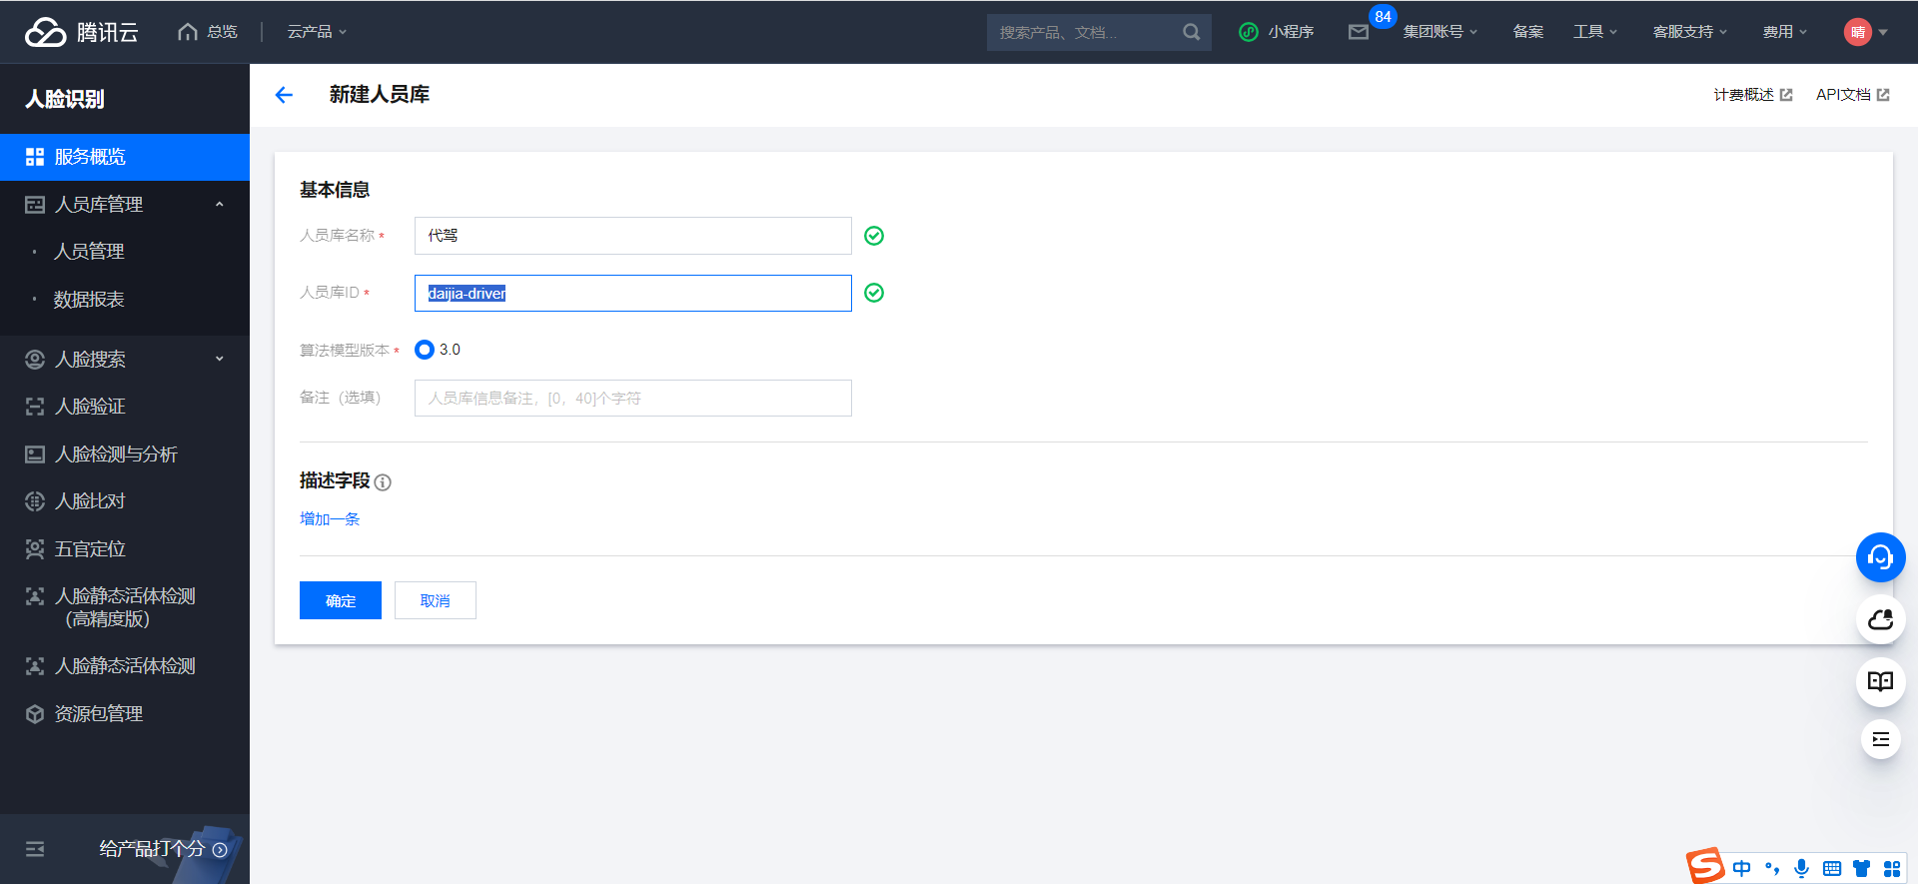
Task: Go to 服务概览 in sidebar
Action: coord(90,157)
